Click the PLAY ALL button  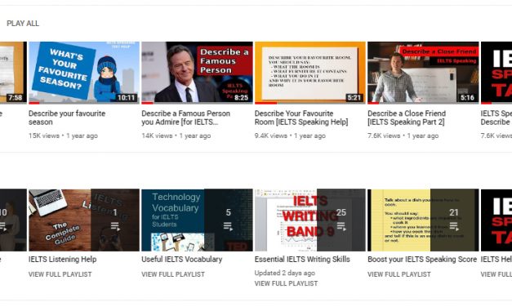(23, 24)
